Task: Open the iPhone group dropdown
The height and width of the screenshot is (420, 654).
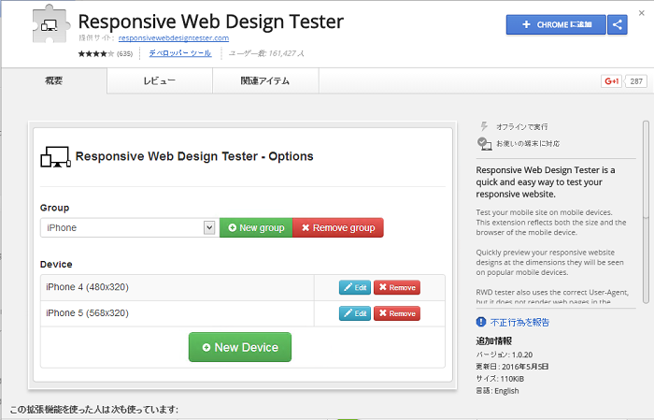Action: [x=130, y=227]
